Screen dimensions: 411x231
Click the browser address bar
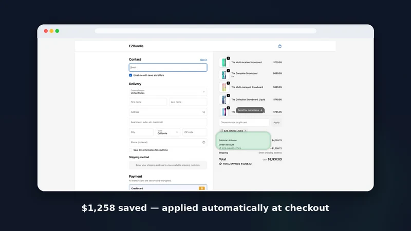pos(206,31)
